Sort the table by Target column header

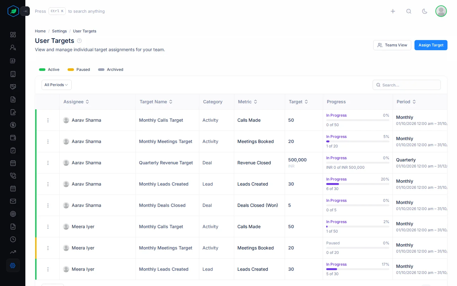(298, 102)
